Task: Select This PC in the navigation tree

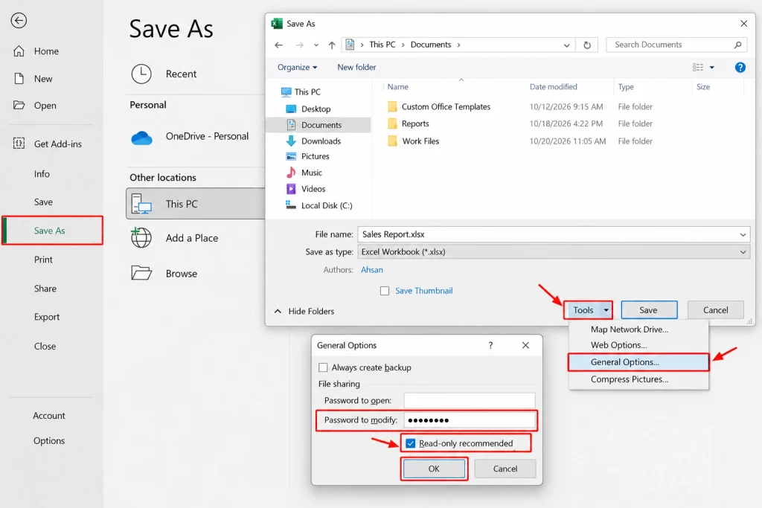Action: tap(301, 91)
